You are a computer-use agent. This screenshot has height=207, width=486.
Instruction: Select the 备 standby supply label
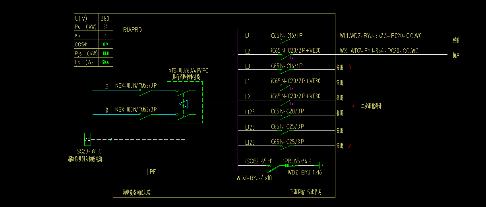tap(107, 111)
